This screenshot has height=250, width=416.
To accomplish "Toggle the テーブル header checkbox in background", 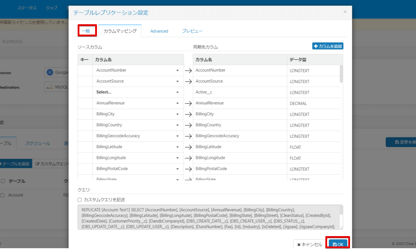I will coord(3,181).
